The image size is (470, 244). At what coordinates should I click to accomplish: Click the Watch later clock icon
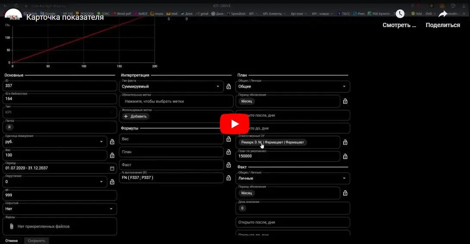coord(400,14)
